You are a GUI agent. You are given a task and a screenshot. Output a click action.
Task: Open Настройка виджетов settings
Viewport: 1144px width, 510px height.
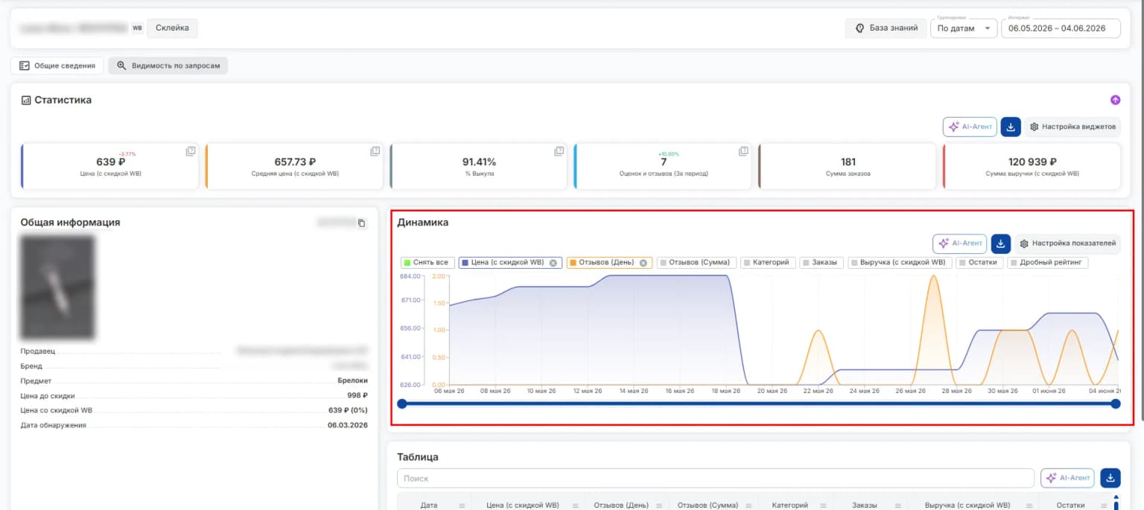(1072, 127)
